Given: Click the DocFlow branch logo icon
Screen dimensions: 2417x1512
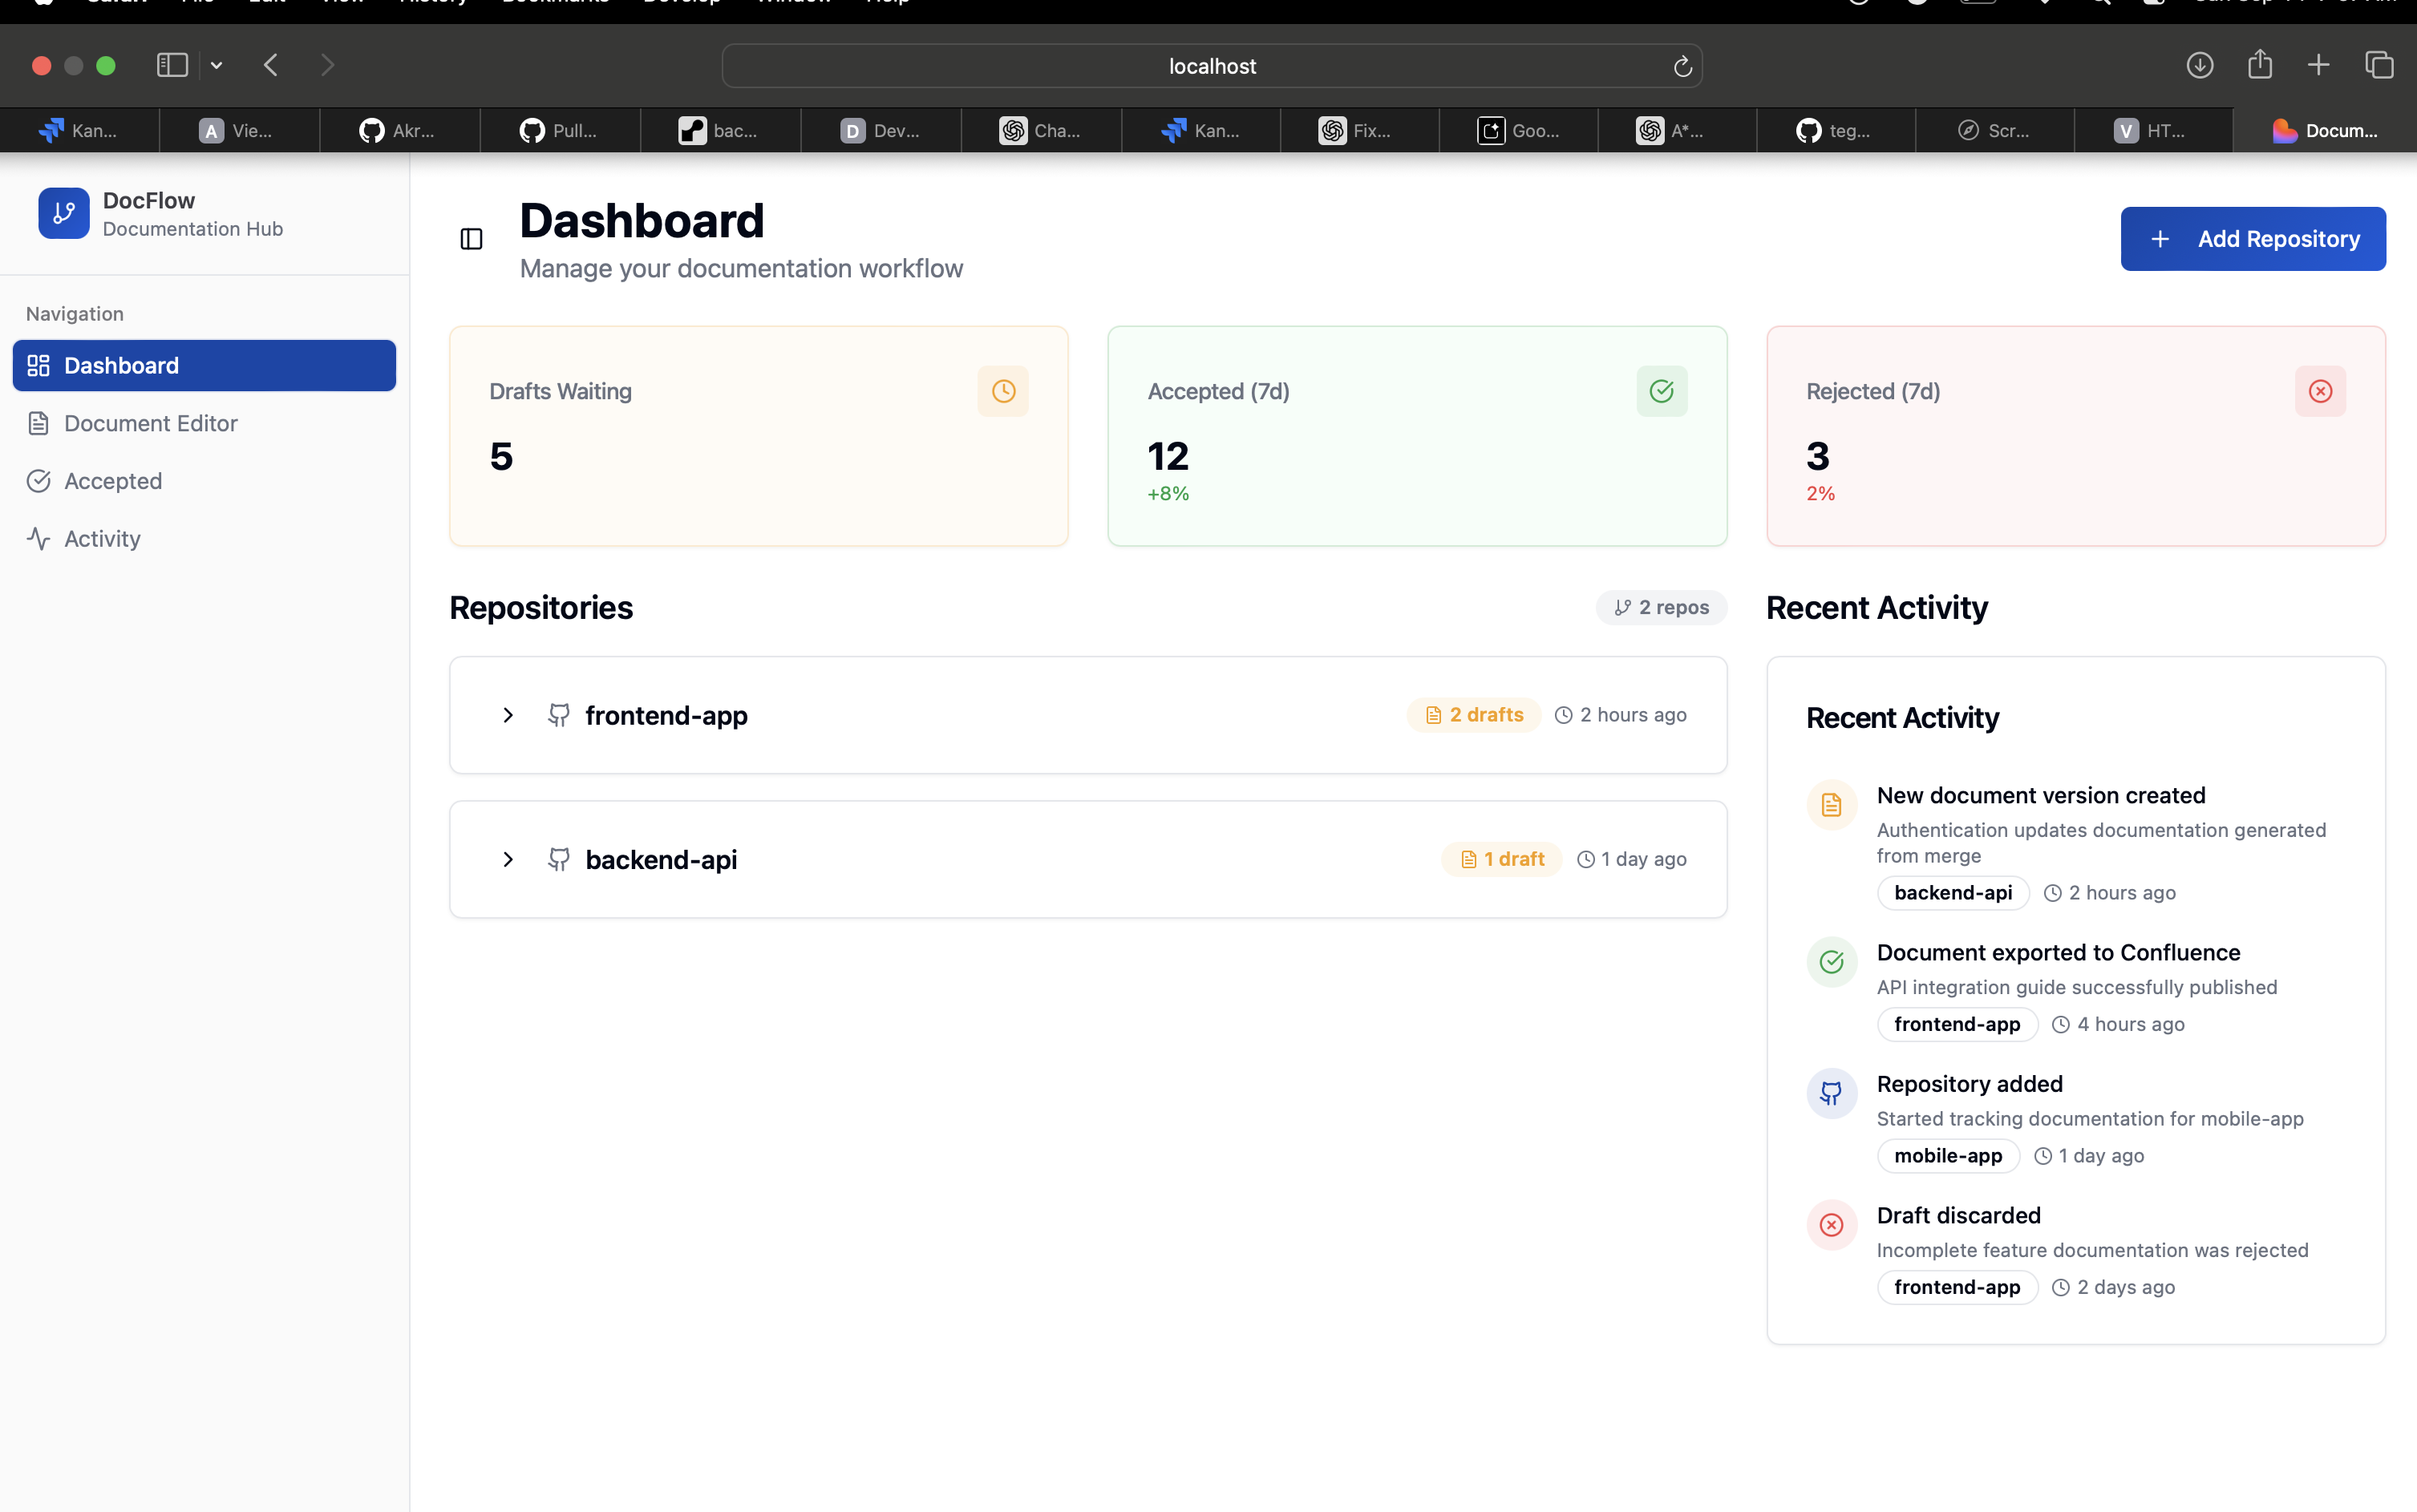Looking at the screenshot, I should click(64, 213).
